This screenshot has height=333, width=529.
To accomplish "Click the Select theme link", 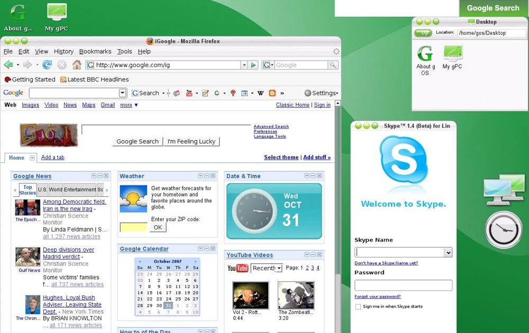I will click(x=281, y=158).
